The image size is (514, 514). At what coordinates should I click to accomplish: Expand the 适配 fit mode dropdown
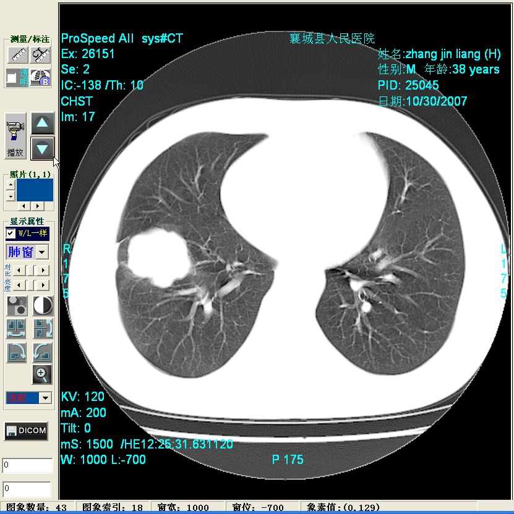click(x=45, y=398)
